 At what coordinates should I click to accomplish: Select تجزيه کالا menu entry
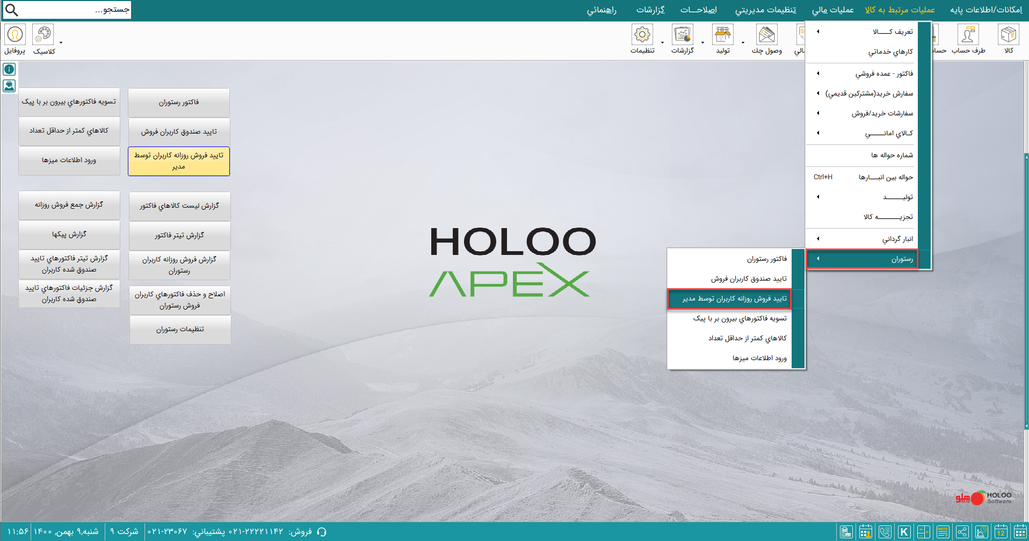[862, 217]
